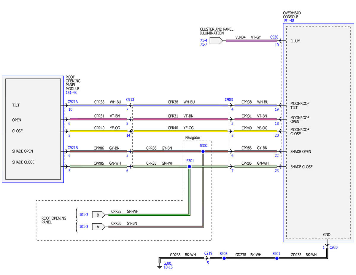356x275 pixels.
Task: Click the C921B connector label
Action: coord(73,147)
